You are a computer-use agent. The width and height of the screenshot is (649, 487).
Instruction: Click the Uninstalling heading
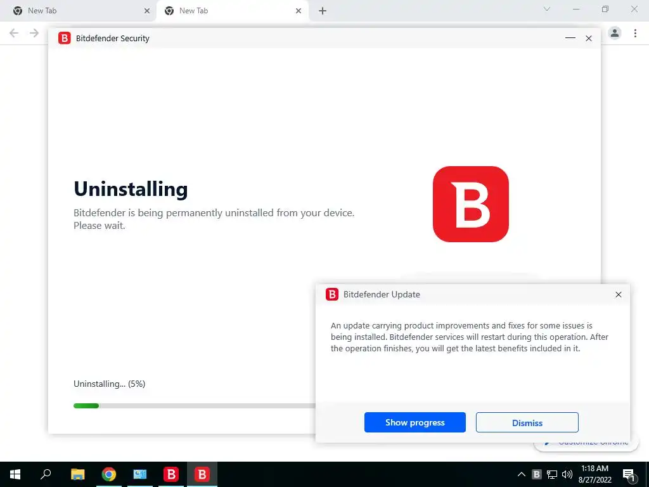131,189
